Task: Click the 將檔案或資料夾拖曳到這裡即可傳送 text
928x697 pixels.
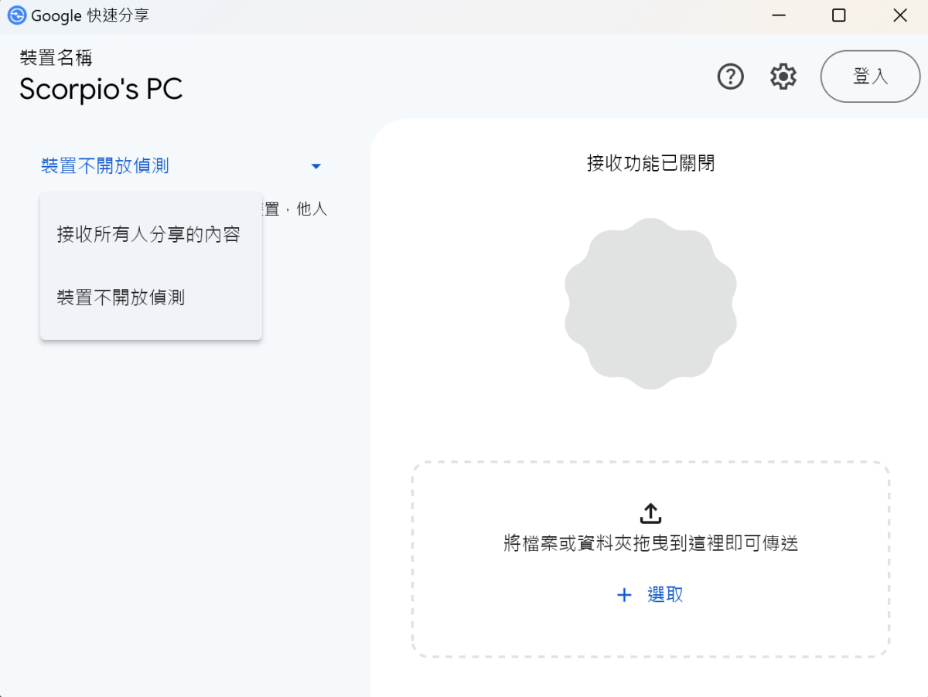Action: (x=650, y=543)
